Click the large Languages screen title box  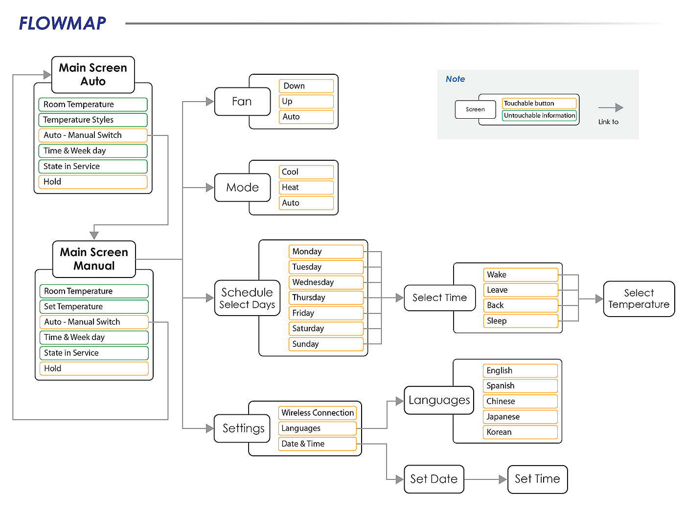pyautogui.click(x=439, y=401)
